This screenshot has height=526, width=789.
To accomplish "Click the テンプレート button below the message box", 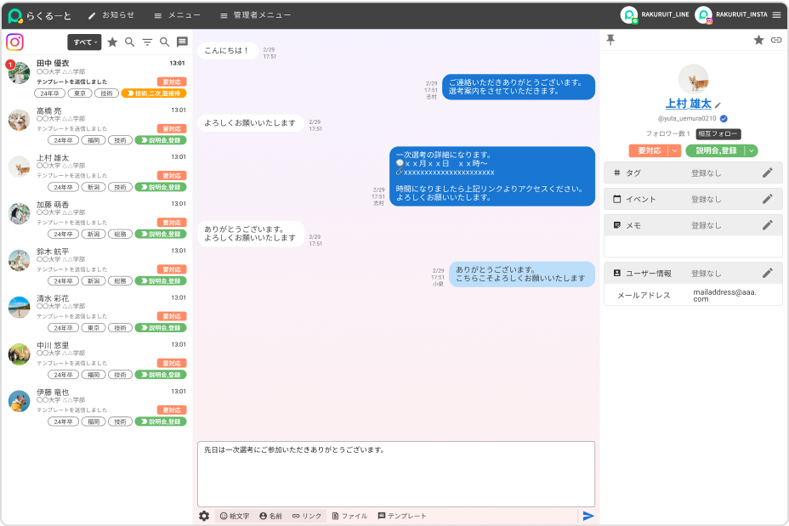I will click(402, 516).
